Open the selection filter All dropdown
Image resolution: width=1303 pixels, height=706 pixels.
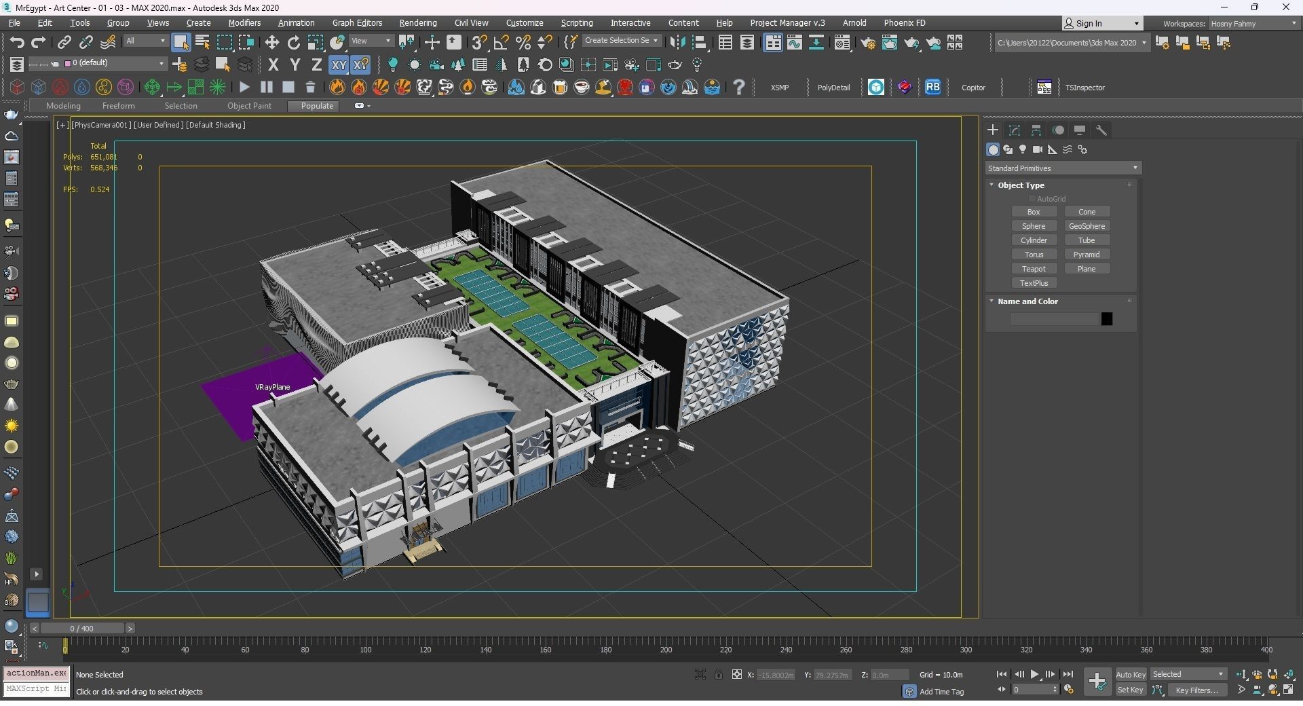click(x=145, y=41)
